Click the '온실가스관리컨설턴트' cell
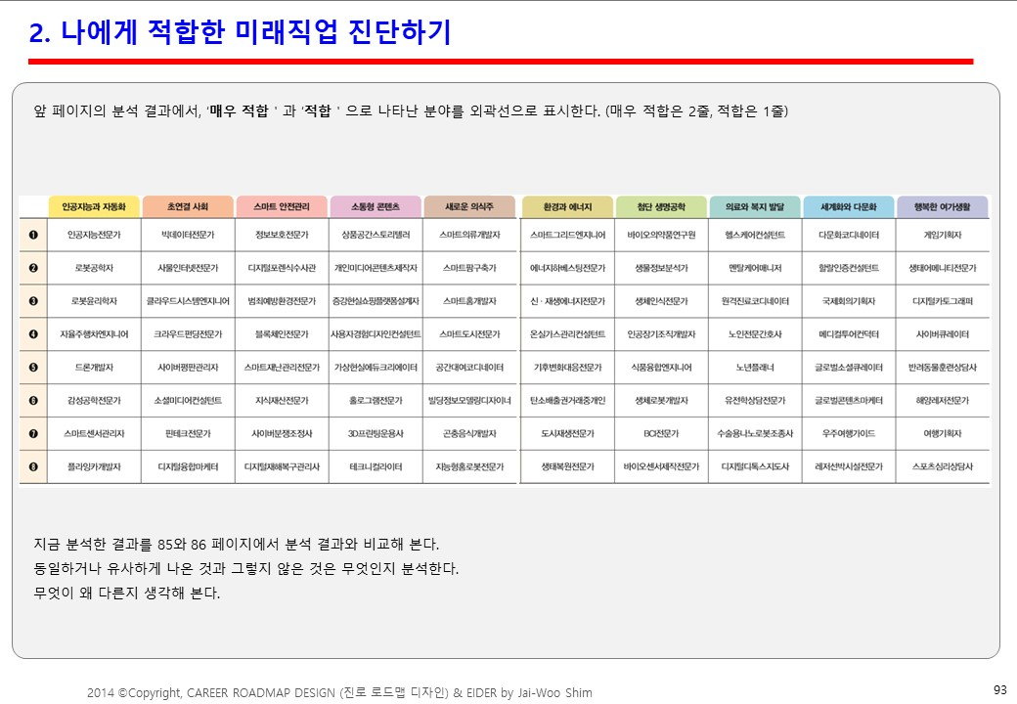 pyautogui.click(x=567, y=333)
